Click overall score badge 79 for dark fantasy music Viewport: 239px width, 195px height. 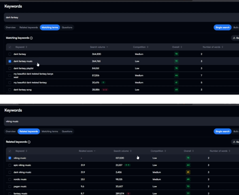click(x=176, y=61)
